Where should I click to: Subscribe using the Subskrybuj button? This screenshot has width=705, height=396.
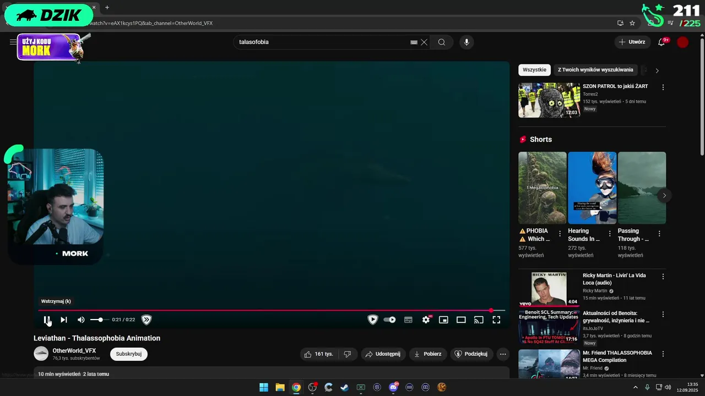click(x=129, y=354)
